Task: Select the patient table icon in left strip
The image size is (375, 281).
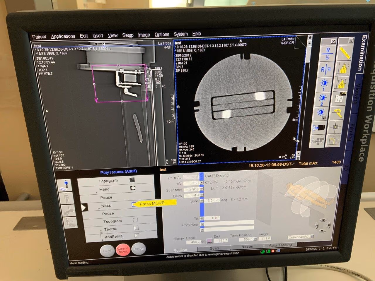Action: click(68, 211)
